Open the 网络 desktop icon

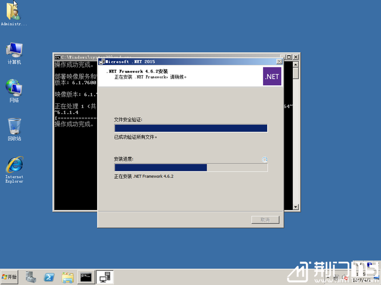pyautogui.click(x=14, y=91)
